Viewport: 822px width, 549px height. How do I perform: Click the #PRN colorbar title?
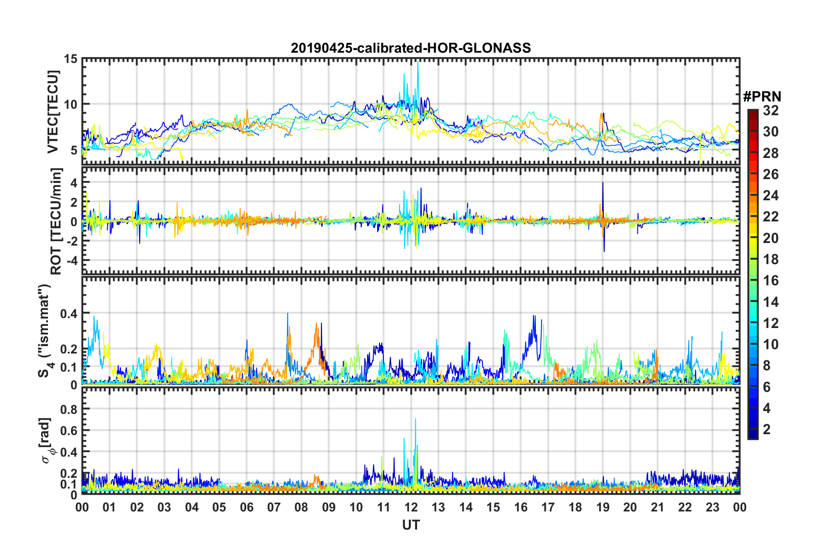point(762,97)
